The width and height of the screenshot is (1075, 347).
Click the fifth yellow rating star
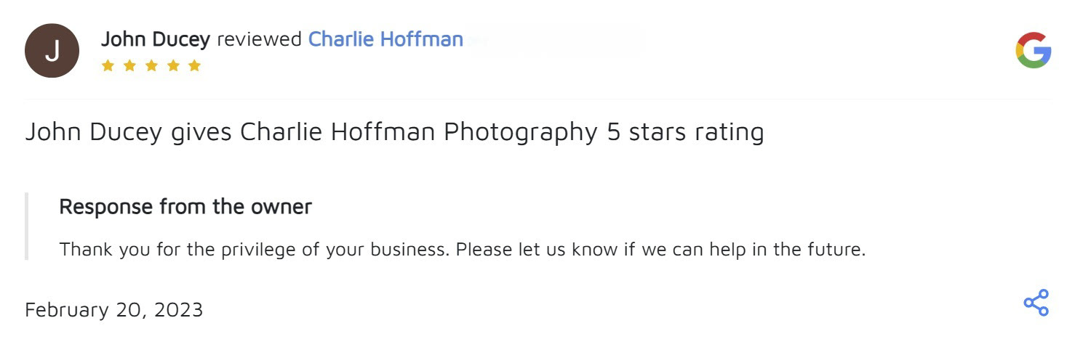coord(194,66)
